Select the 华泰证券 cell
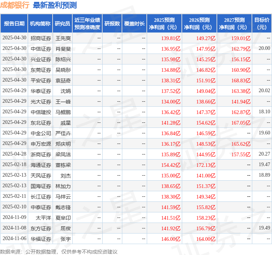 point(41,91)
